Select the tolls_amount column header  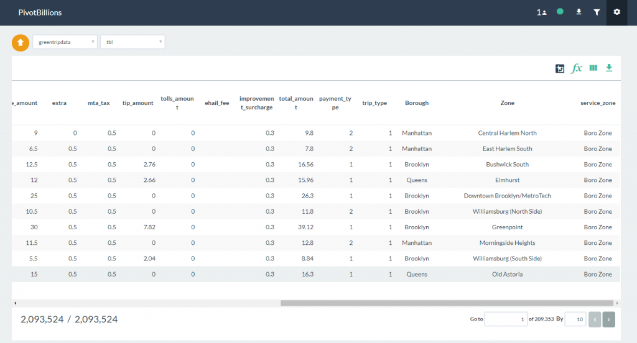click(x=177, y=103)
